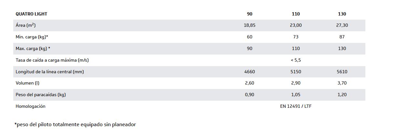Select the 110 size column header
Viewport: 397px width, 131px height.
point(296,14)
